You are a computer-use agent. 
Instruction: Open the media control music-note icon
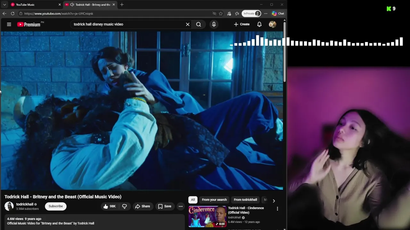pyautogui.click(x=229, y=13)
